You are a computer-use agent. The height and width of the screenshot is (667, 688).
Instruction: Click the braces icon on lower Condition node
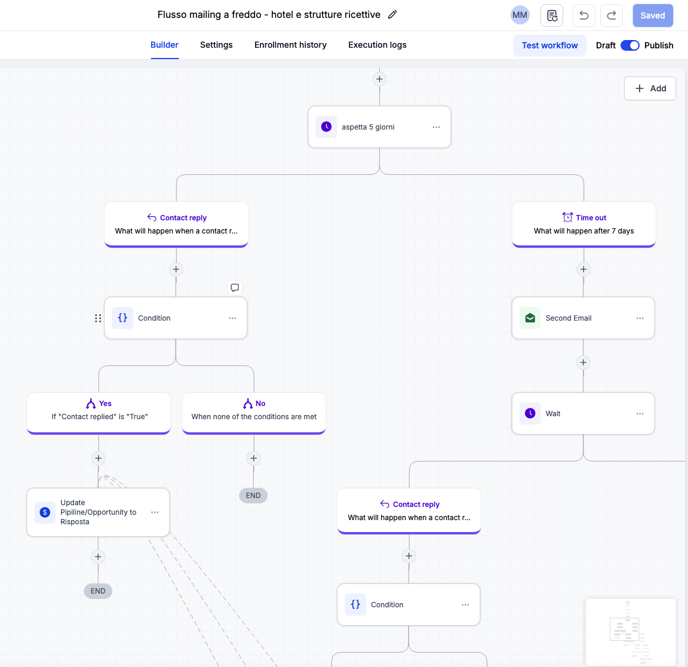click(355, 604)
